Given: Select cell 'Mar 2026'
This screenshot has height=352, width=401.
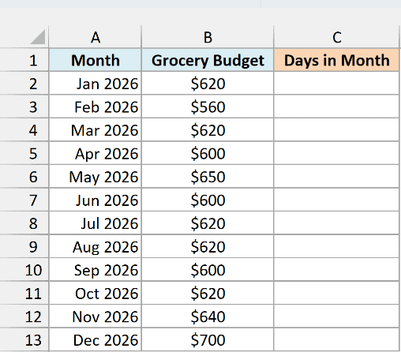Looking at the screenshot, I should click(96, 129).
